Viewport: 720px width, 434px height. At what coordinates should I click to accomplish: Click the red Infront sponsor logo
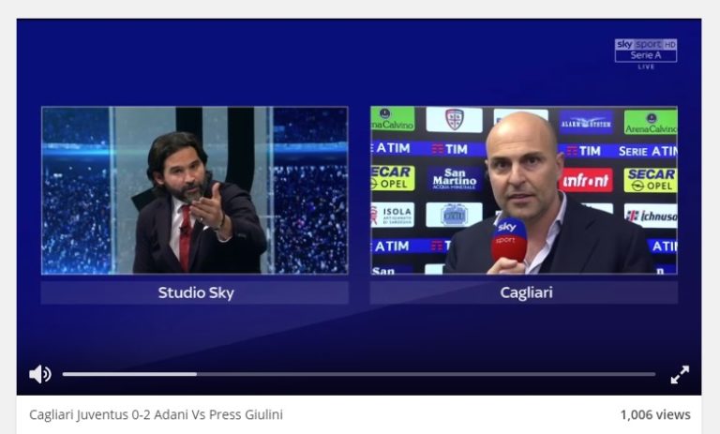pos(585,180)
